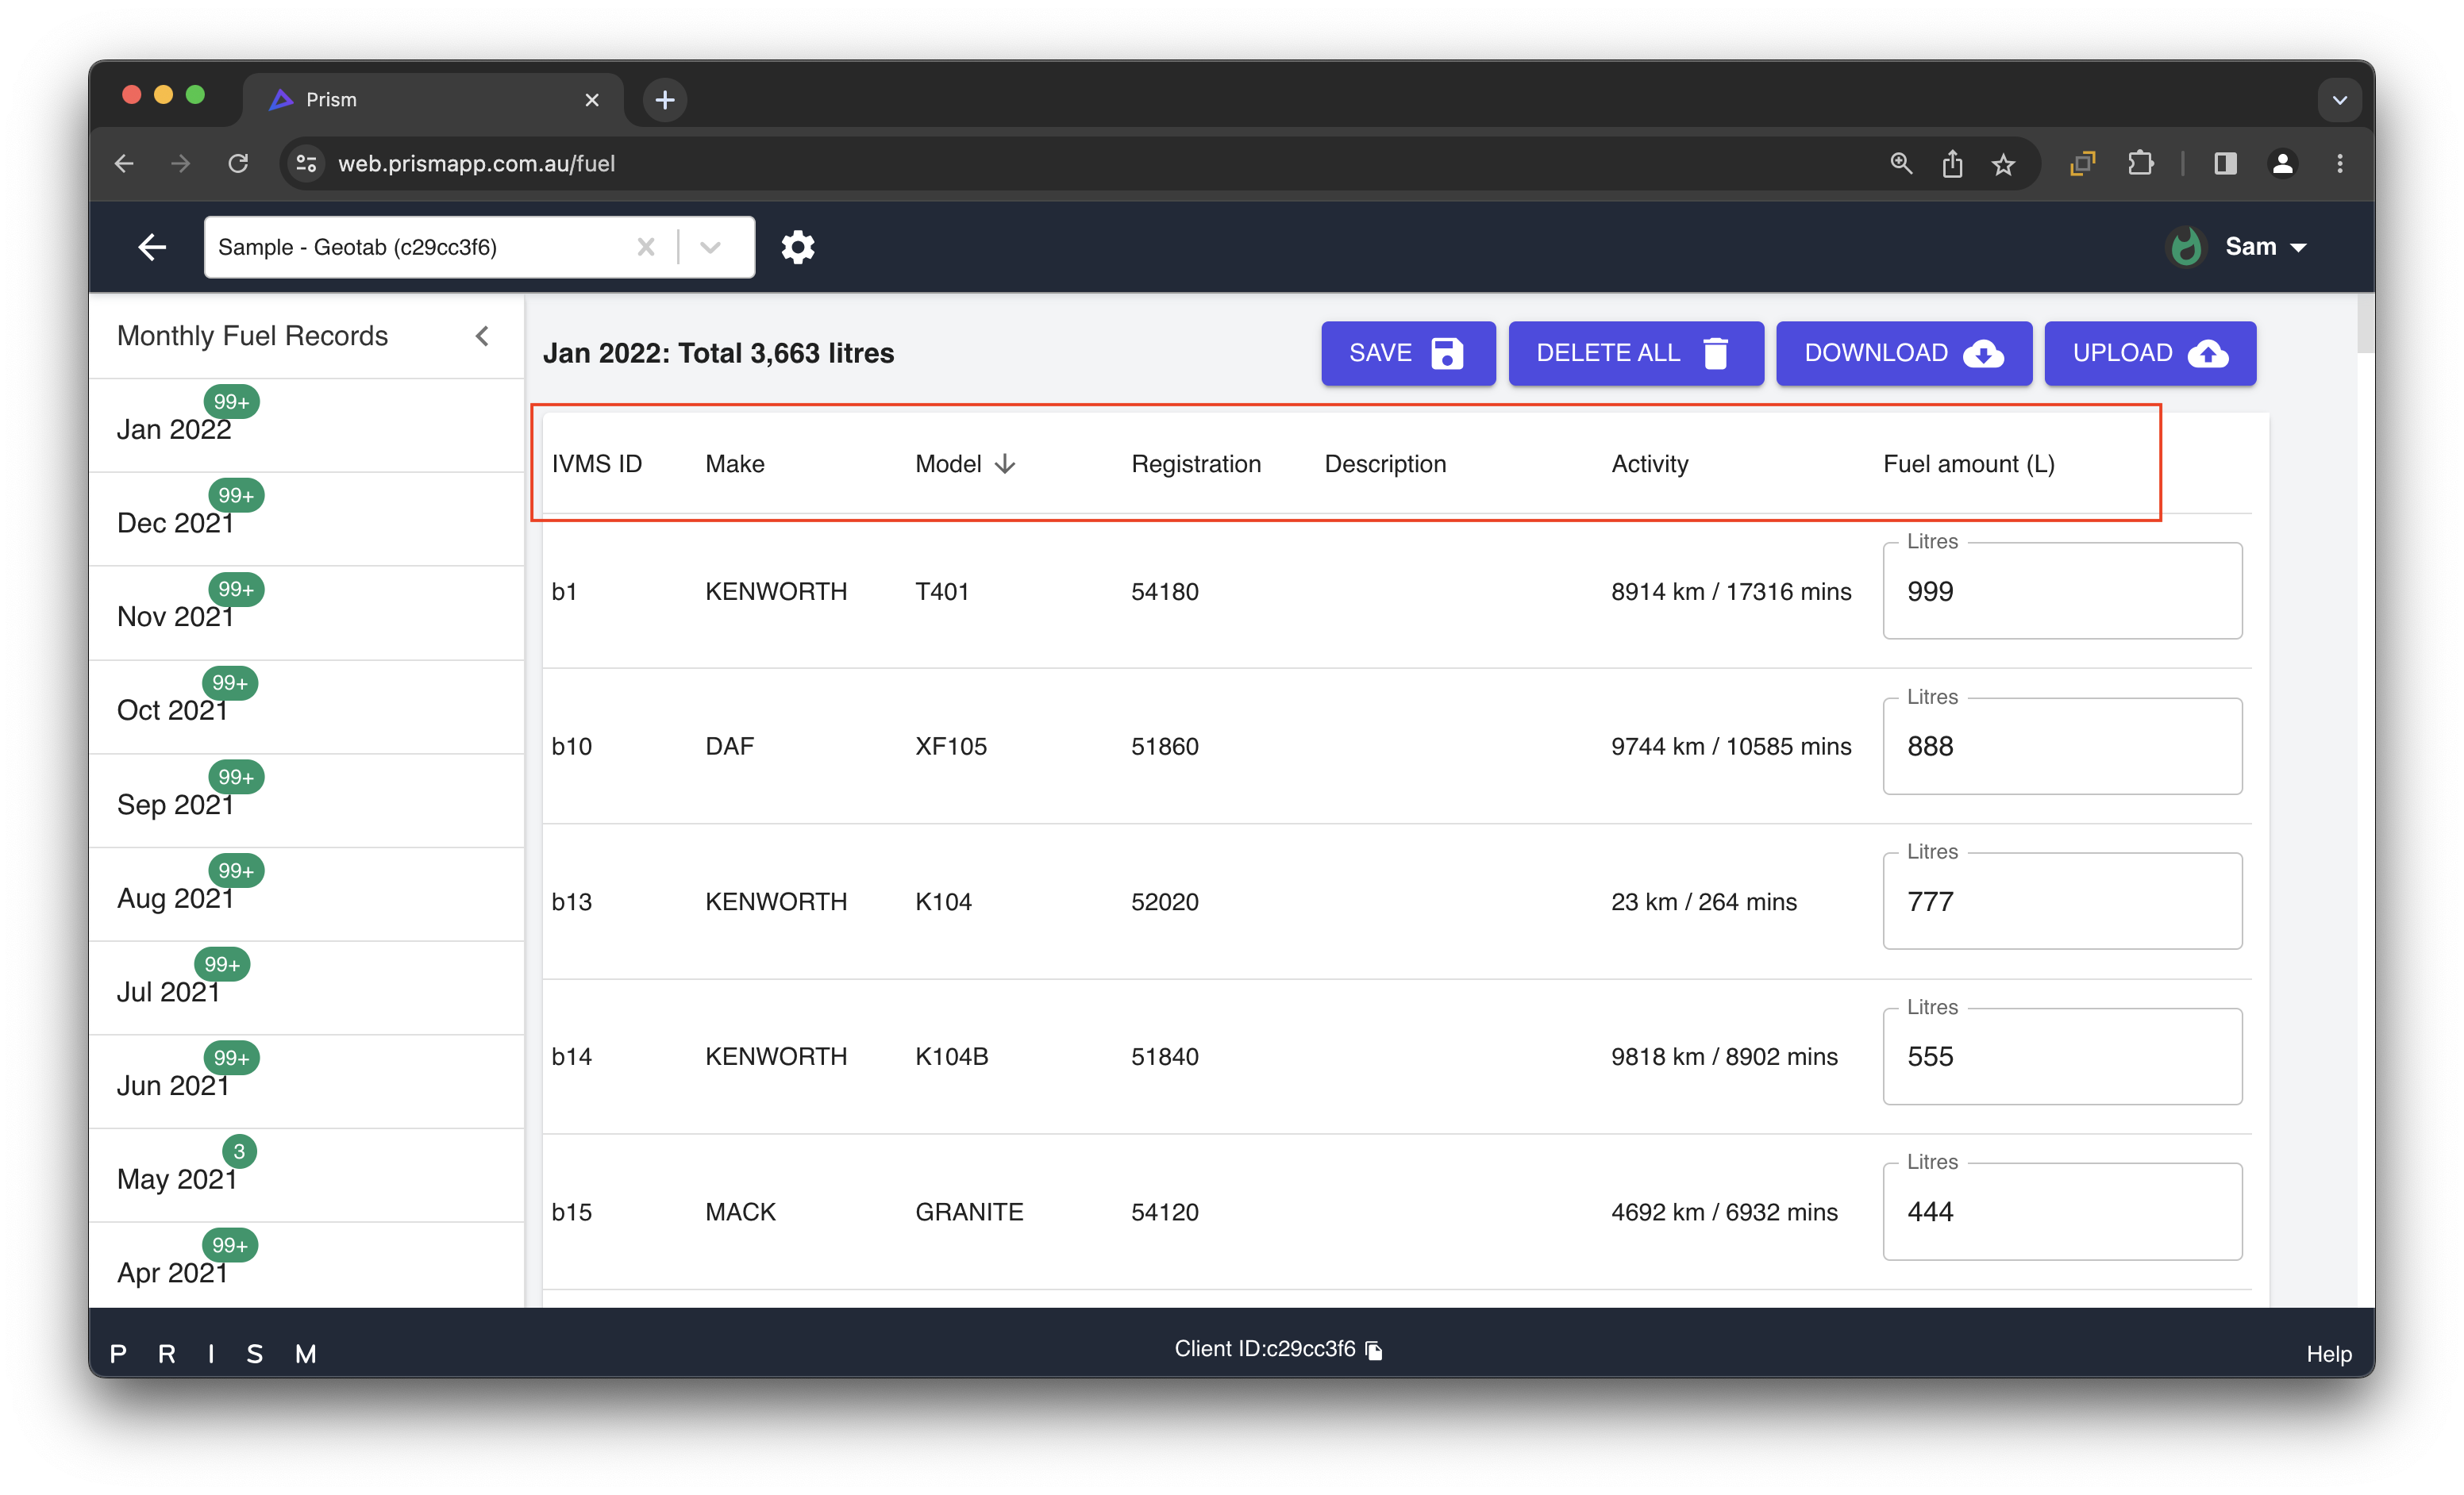
Task: Open browser extensions puzzle icon
Action: coord(2140,164)
